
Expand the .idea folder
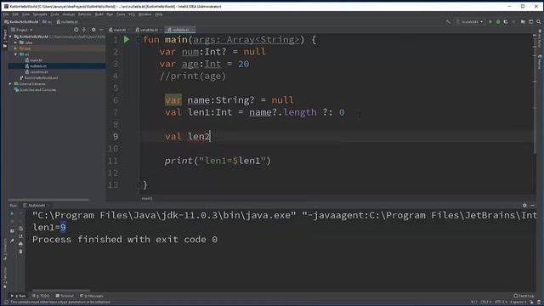click(x=15, y=42)
